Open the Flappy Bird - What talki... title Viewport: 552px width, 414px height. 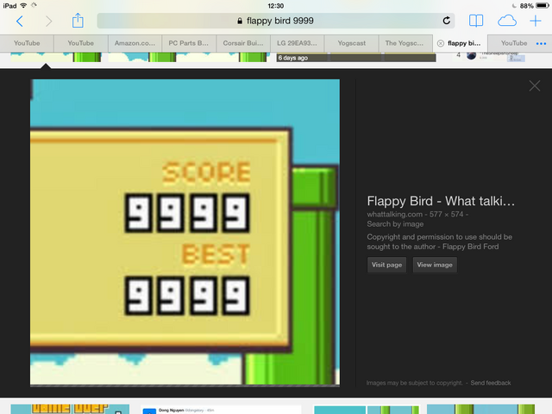click(x=441, y=201)
